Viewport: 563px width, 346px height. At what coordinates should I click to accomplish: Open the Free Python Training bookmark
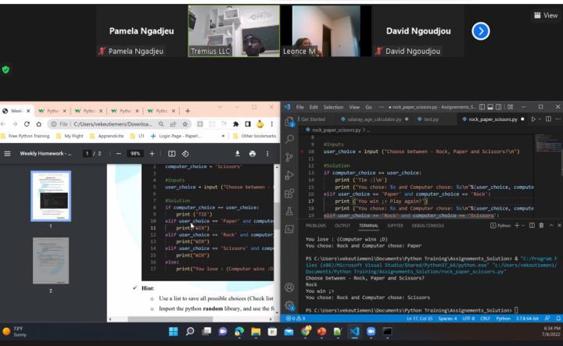click(26, 136)
